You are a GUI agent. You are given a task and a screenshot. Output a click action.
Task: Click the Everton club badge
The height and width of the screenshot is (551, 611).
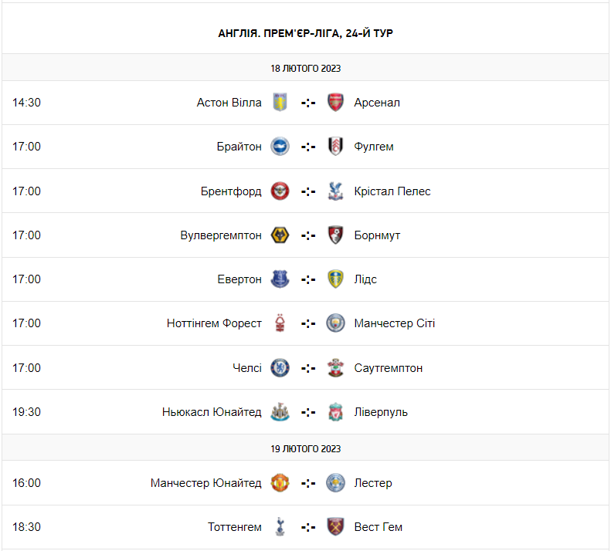click(280, 279)
